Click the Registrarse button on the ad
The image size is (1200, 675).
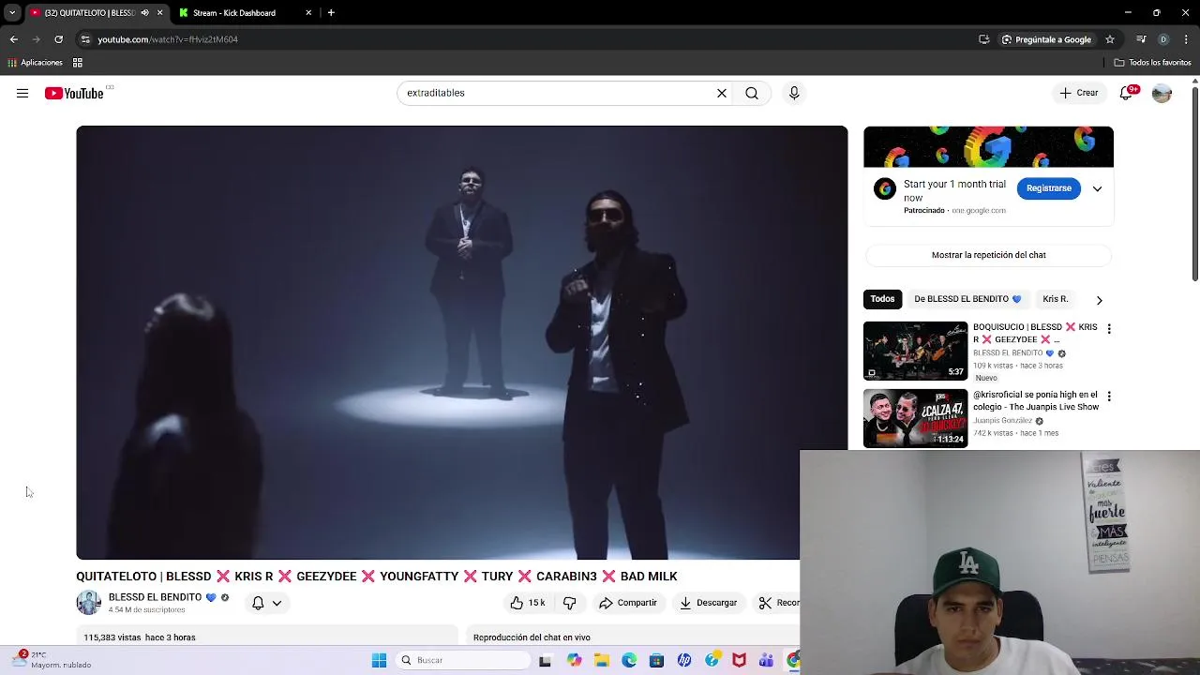point(1048,188)
